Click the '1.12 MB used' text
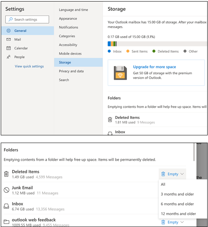208x227 pixels. coord(23,193)
